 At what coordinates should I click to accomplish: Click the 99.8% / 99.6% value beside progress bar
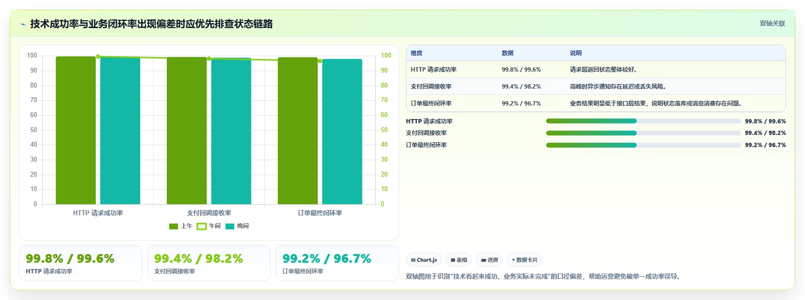click(x=765, y=121)
